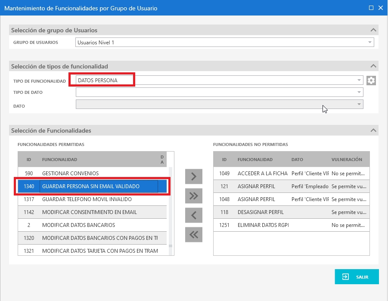Select row 1251 ELIMINAR DATOS RGPI
The image size is (388, 301).
click(x=291, y=225)
